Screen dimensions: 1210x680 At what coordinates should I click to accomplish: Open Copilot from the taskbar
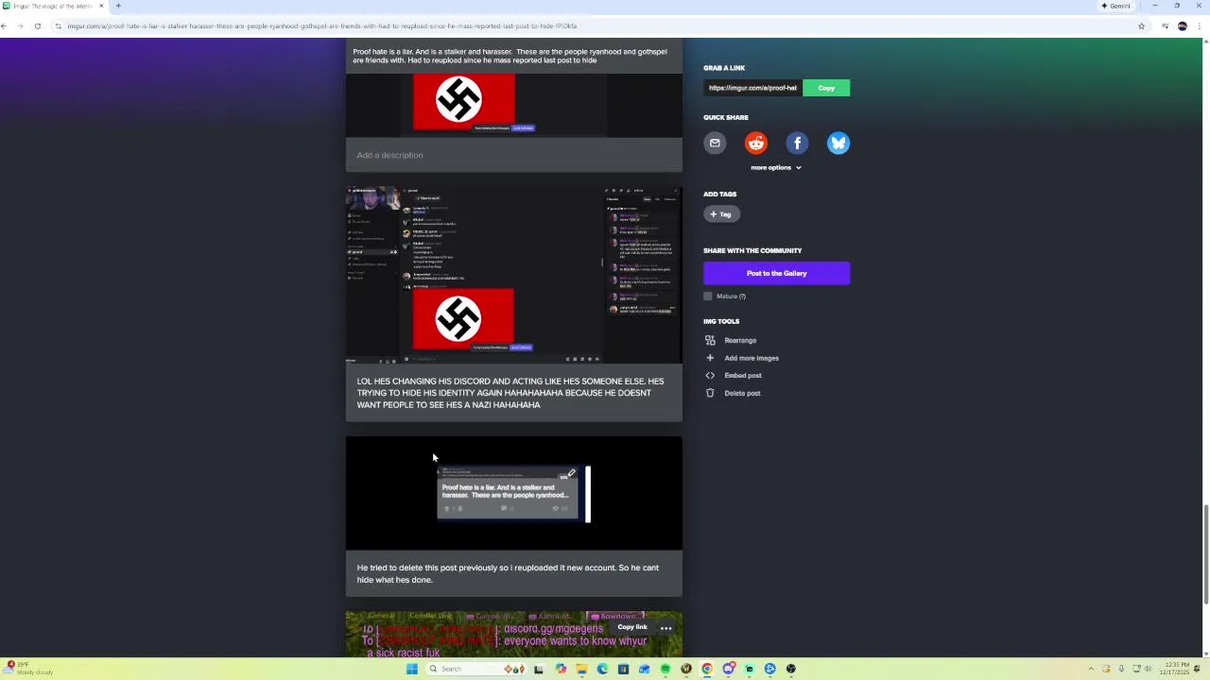coord(561,669)
